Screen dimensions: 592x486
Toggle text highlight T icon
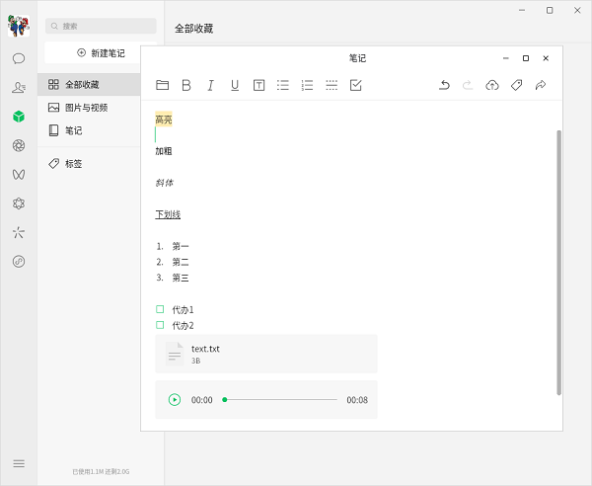click(259, 85)
